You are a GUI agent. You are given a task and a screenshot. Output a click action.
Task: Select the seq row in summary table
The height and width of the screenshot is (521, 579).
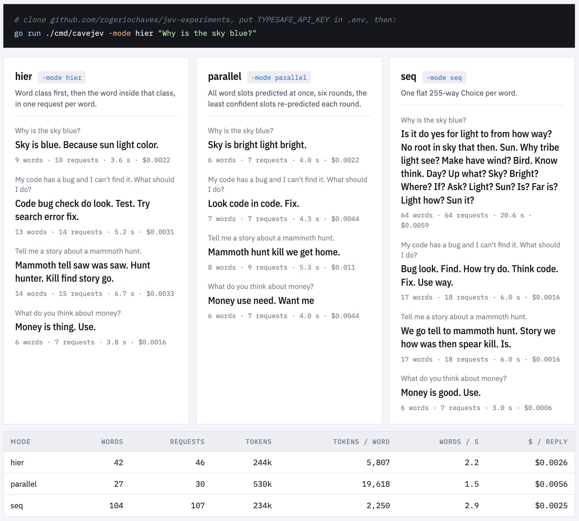pyautogui.click(x=289, y=505)
